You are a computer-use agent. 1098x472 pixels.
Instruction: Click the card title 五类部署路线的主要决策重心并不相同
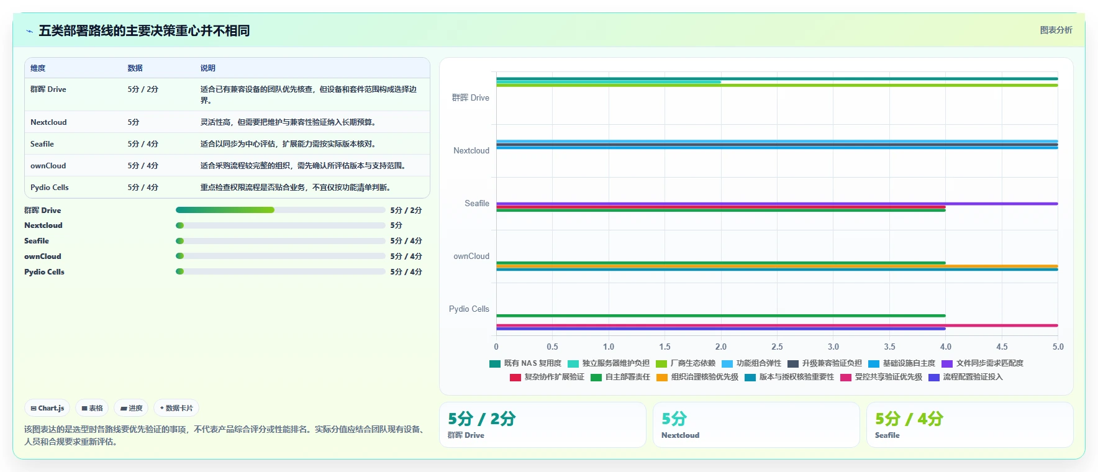point(144,30)
